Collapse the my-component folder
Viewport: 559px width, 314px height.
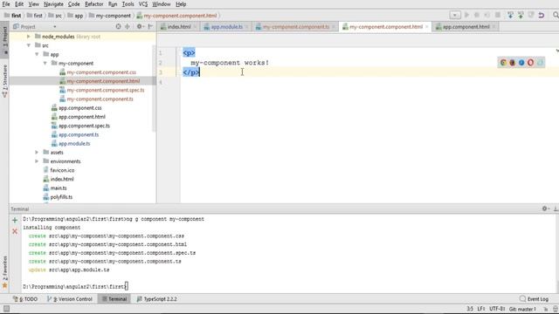coord(45,63)
